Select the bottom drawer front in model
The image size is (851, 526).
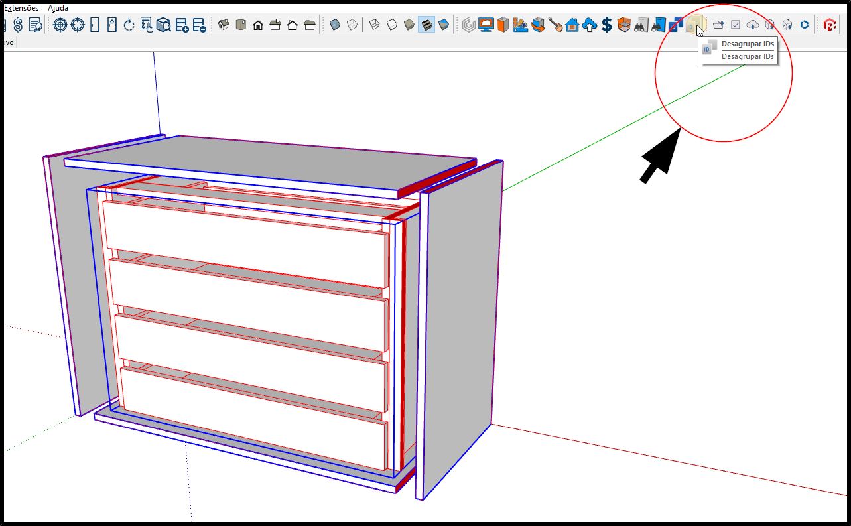pos(254,418)
